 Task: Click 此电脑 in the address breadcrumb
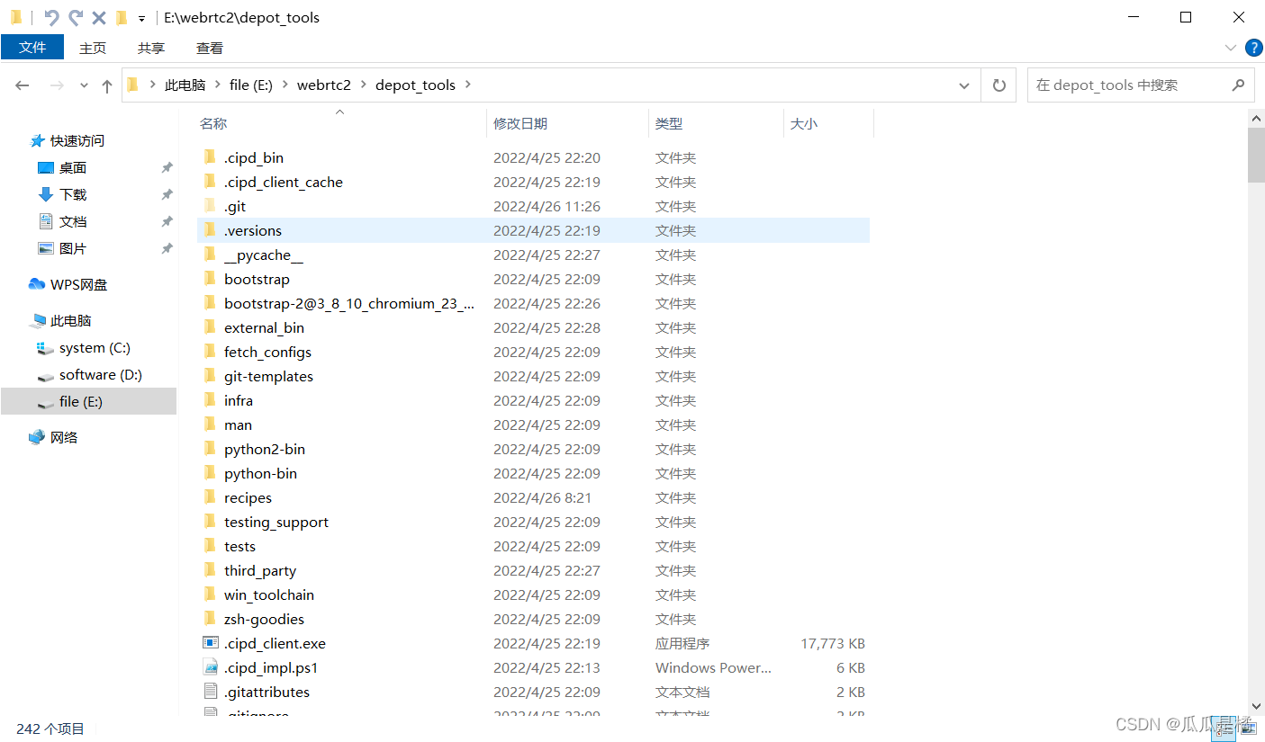click(185, 85)
